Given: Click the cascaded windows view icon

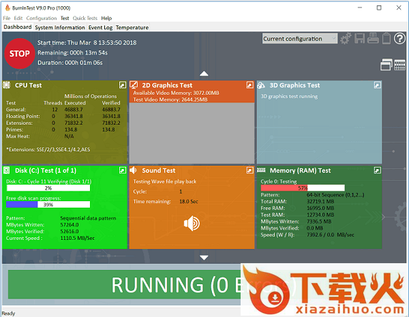Looking at the screenshot, I should (x=386, y=65).
